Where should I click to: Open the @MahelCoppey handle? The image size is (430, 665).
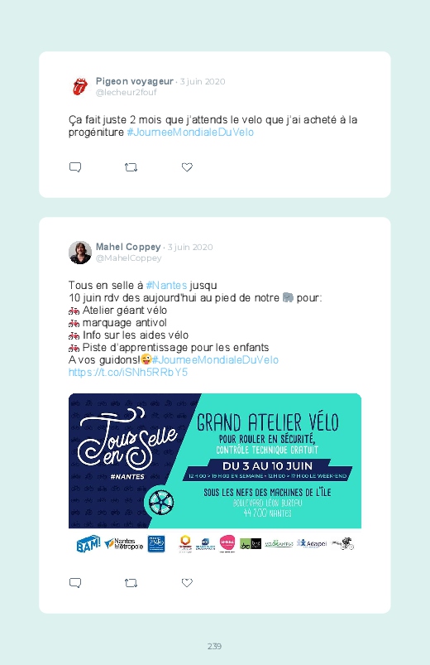(129, 258)
